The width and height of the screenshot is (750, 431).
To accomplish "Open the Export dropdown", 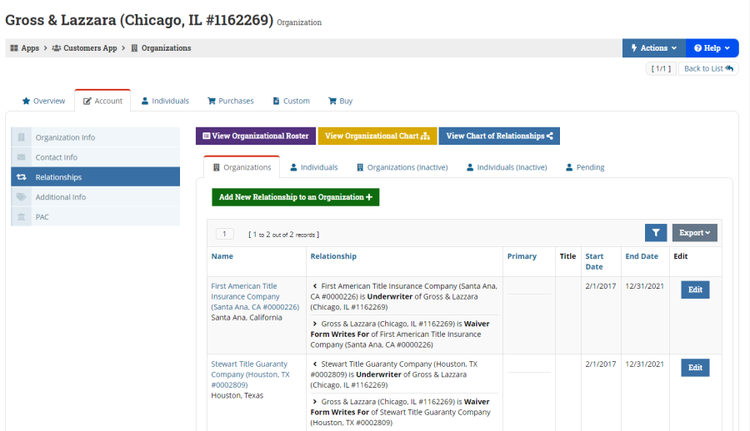I will 694,233.
